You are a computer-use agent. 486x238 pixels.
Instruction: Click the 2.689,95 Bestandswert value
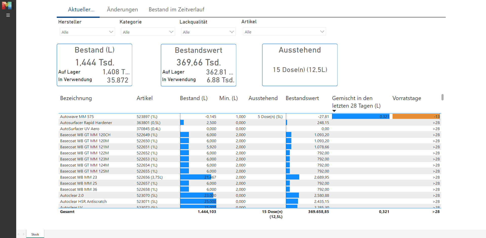click(x=322, y=177)
